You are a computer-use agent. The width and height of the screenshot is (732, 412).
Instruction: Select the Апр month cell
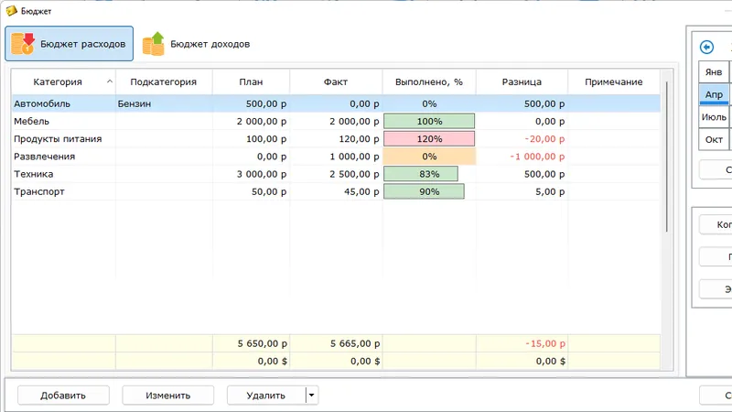tap(714, 94)
